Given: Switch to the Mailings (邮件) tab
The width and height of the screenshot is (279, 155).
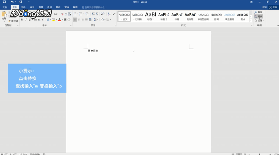Looking at the screenshot, I should (58, 7).
